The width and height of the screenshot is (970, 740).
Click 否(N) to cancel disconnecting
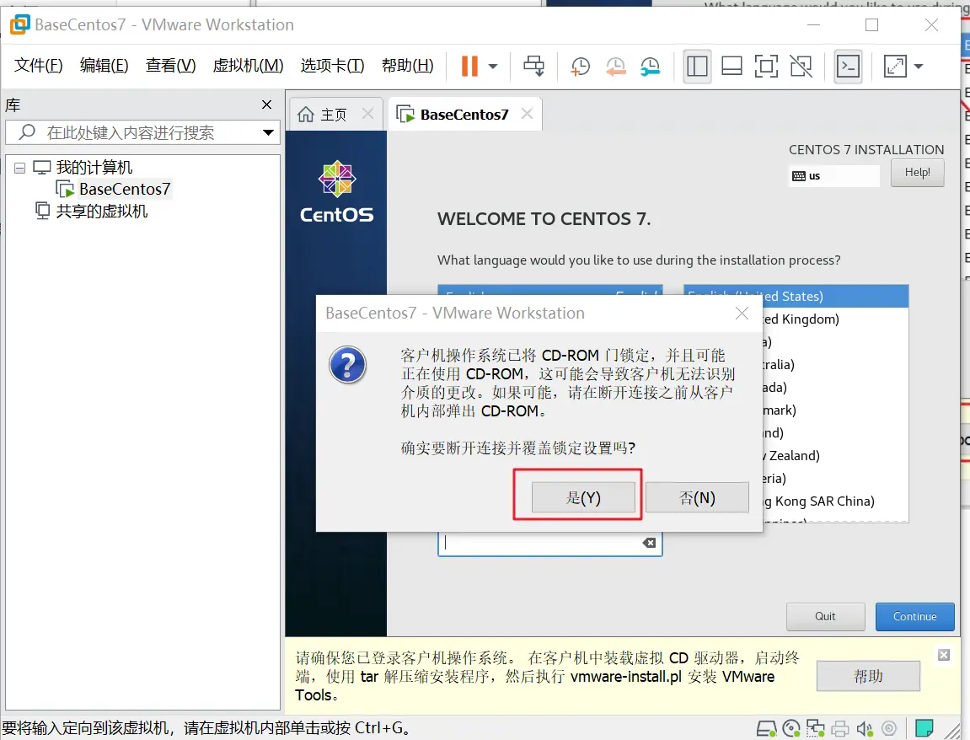(697, 498)
